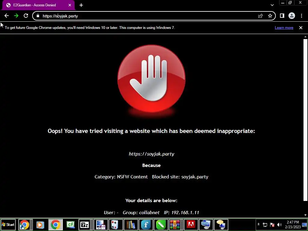308x231 pixels.
Task: Go forward with the green arrow
Action: (16, 16)
